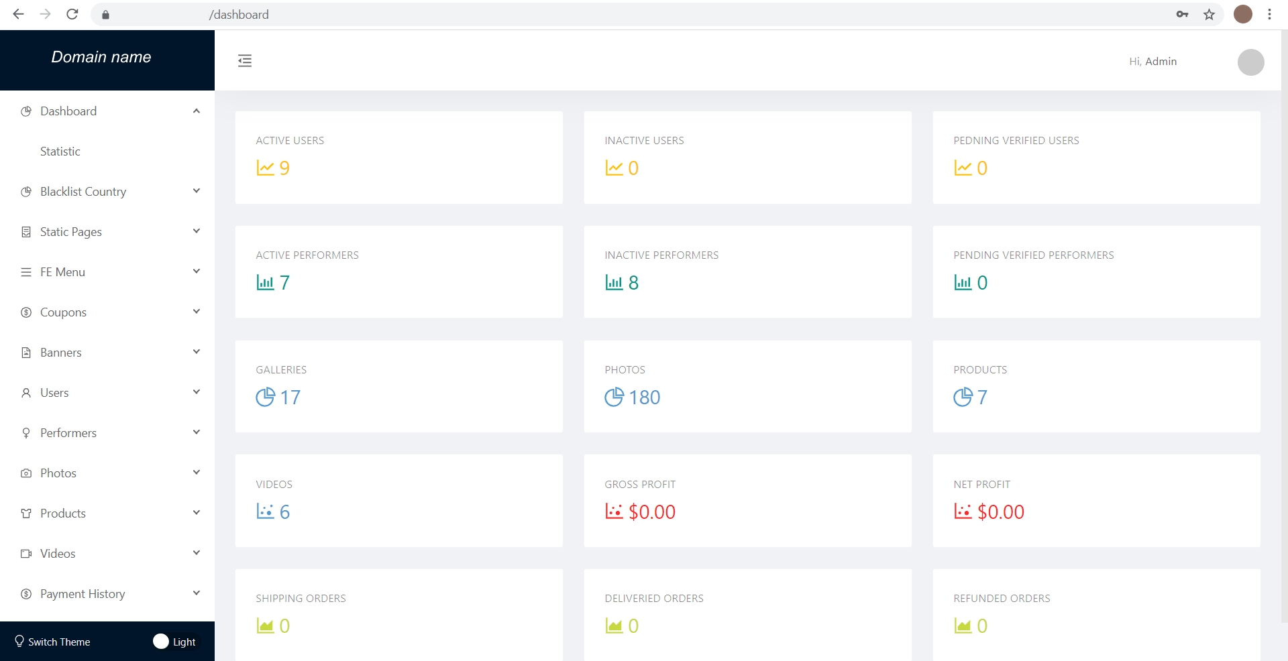The height and width of the screenshot is (661, 1288).
Task: Collapse the Dashboard menu chevron
Action: [x=197, y=111]
